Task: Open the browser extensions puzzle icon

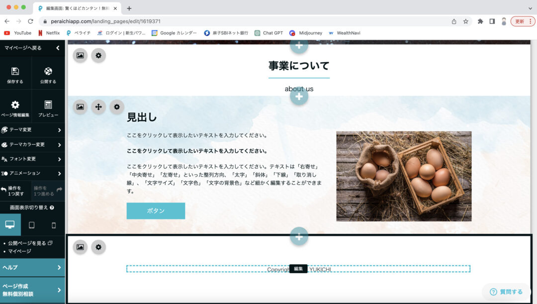Action: (480, 21)
